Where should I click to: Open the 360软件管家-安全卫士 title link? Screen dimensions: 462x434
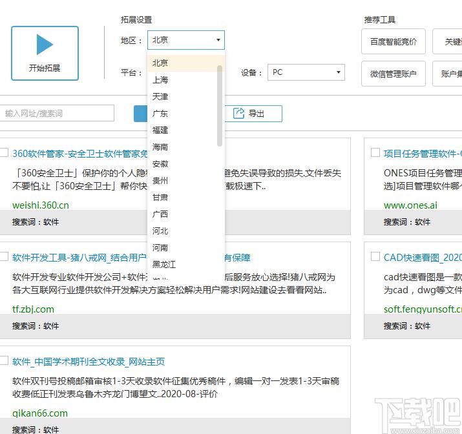(x=80, y=154)
